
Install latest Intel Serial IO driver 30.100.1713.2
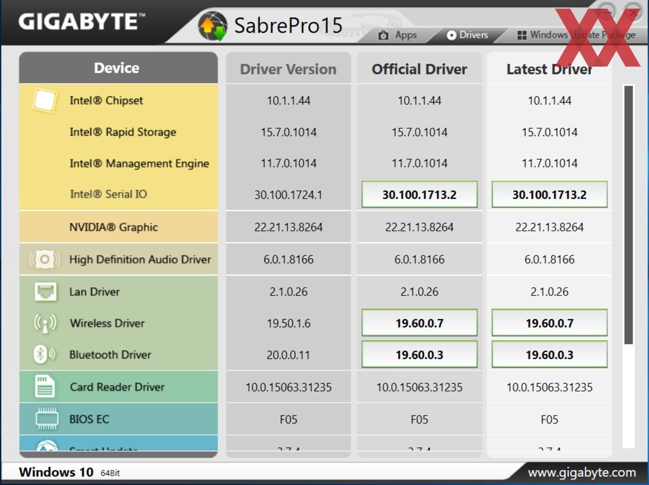coord(549,194)
